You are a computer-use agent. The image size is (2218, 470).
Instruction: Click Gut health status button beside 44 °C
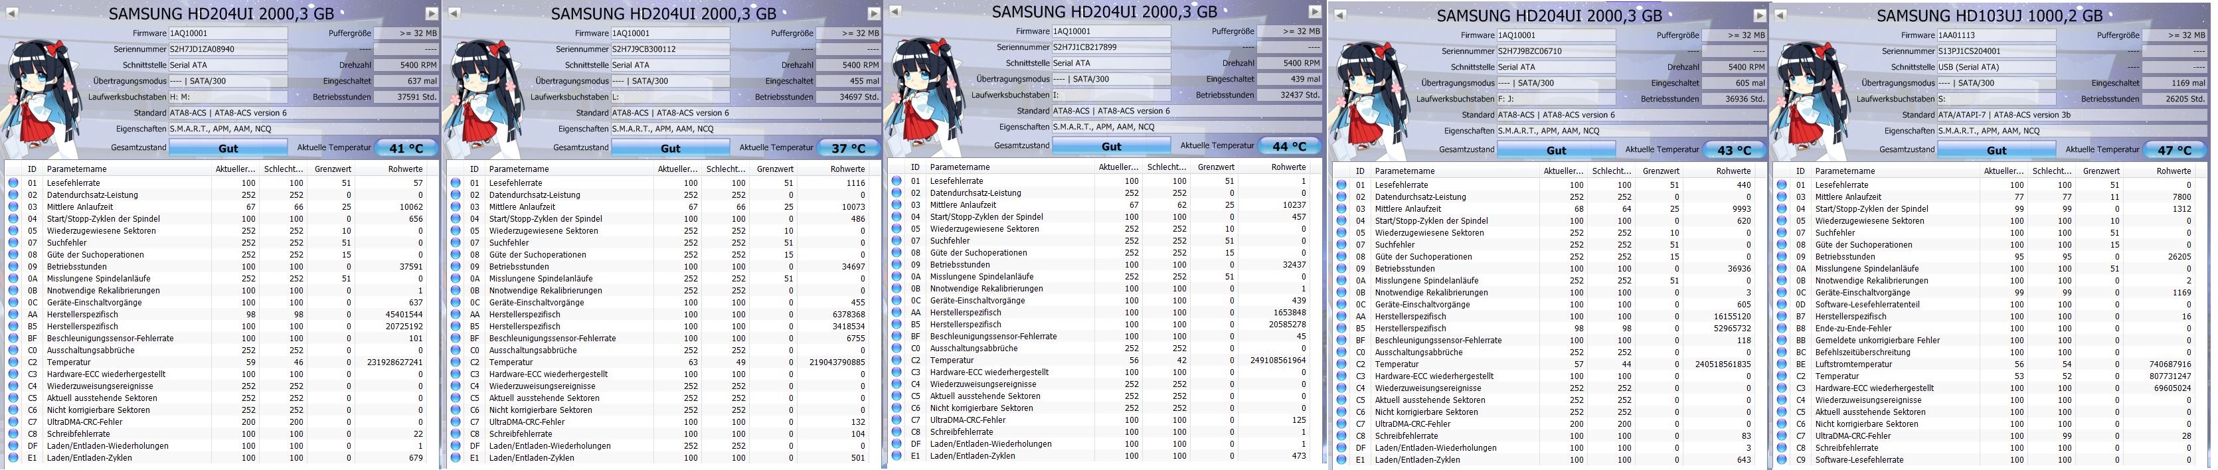[1112, 146]
